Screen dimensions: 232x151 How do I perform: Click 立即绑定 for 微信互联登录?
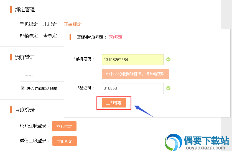point(65,141)
